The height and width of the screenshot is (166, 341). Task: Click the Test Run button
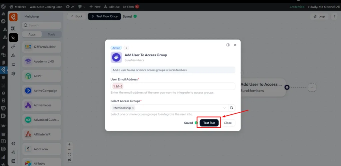[209, 123]
